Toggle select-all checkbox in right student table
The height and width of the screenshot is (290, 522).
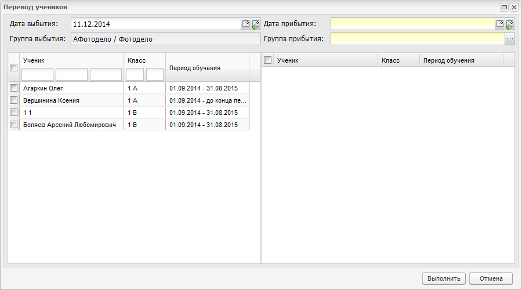(267, 60)
